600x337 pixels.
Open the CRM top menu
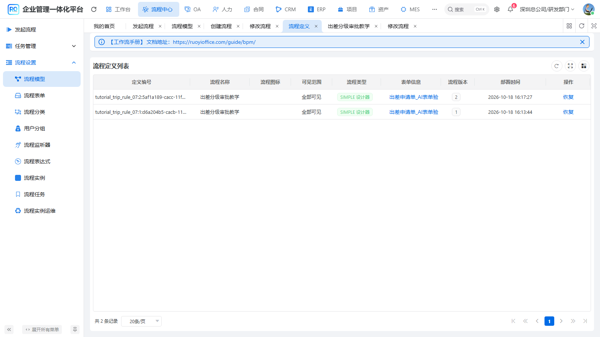point(286,9)
